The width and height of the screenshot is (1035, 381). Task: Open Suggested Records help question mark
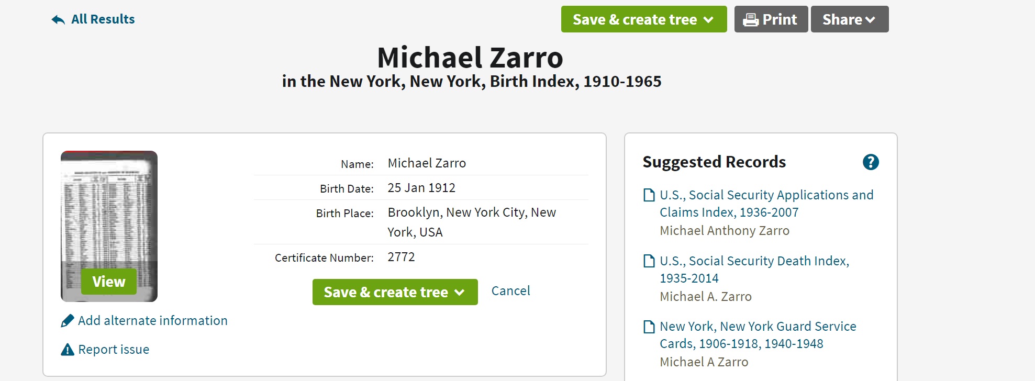pos(870,162)
